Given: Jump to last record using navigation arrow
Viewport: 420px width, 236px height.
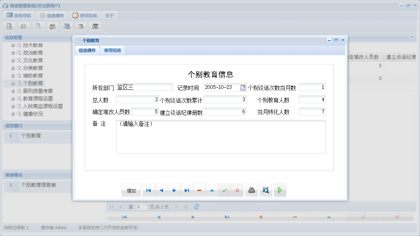Looking at the screenshot, I should click(187, 190).
